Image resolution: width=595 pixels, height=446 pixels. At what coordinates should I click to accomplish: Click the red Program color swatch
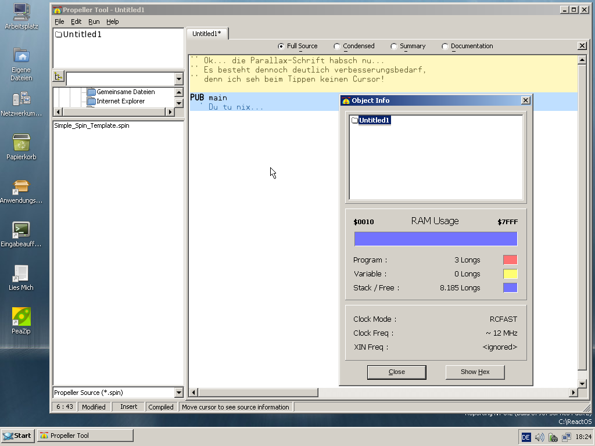(x=510, y=260)
